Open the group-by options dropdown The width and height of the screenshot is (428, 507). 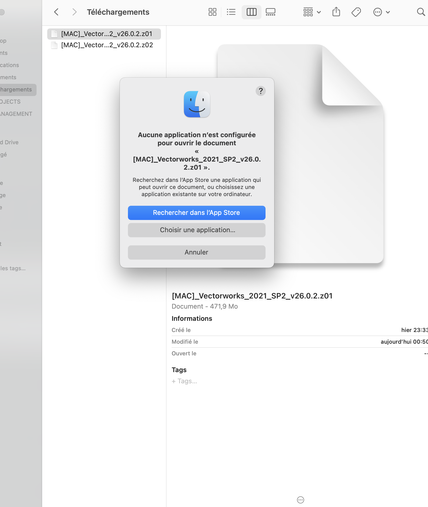coord(312,12)
